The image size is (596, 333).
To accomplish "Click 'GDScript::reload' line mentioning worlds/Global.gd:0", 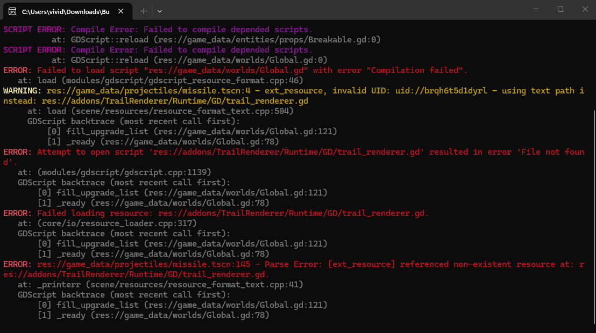I will [x=189, y=60].
